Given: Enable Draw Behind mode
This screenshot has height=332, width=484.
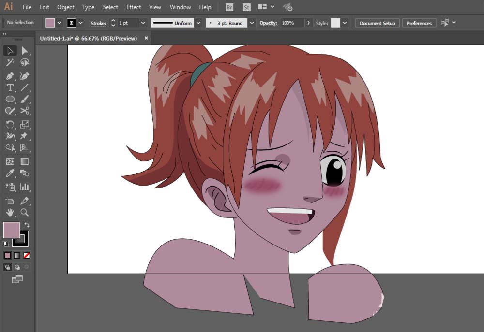Looking at the screenshot, I should [17, 267].
